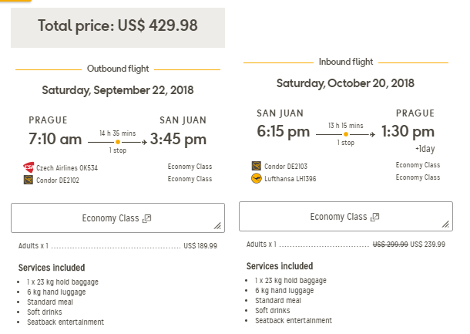Click Lufthansa LH1396 flight label

pyautogui.click(x=290, y=179)
